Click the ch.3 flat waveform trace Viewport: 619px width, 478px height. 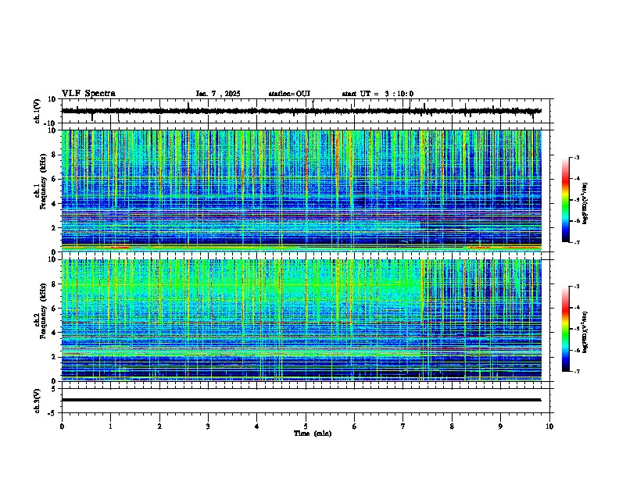point(301,400)
